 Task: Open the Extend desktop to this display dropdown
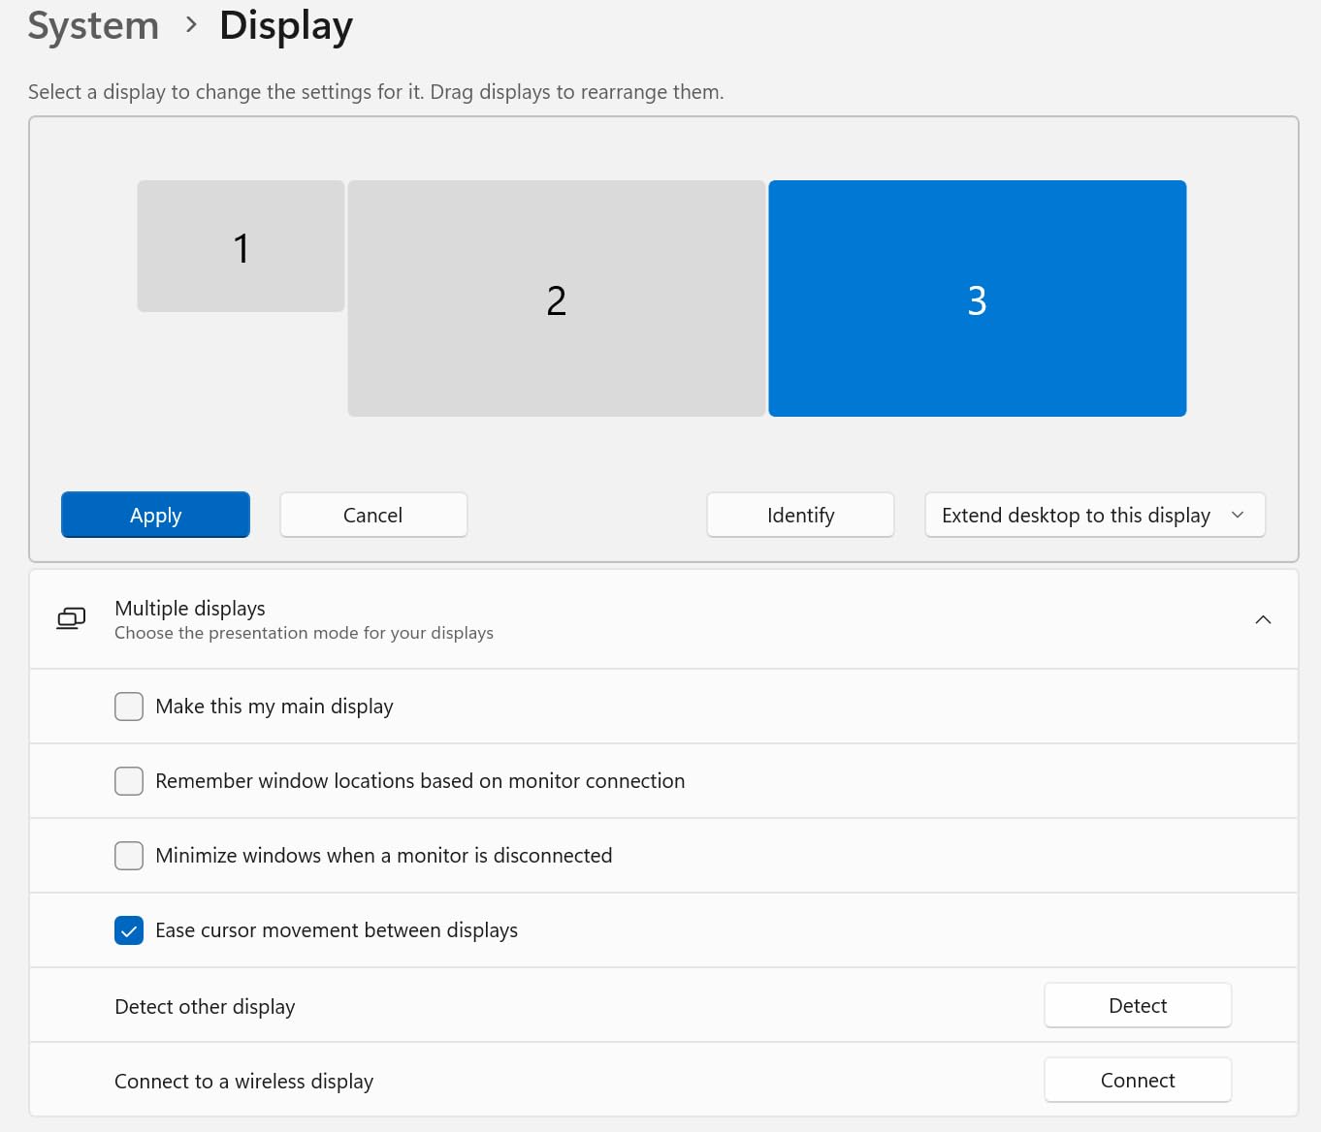[x=1094, y=515]
